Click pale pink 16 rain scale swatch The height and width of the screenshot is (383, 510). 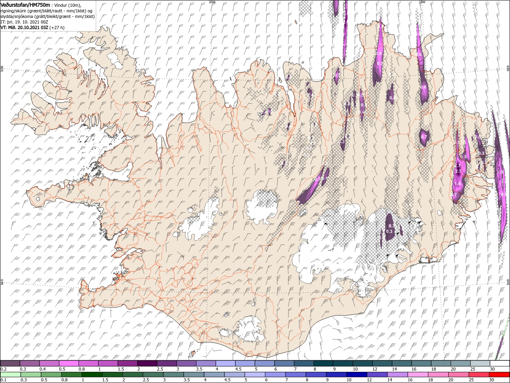[x=418, y=375]
